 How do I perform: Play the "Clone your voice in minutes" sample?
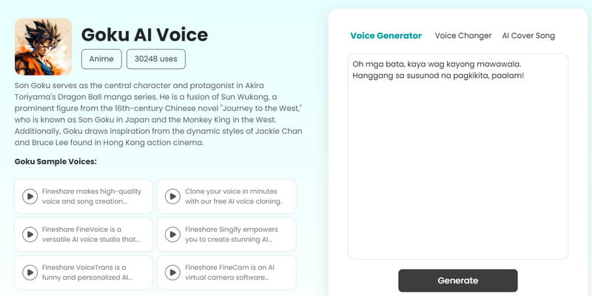point(172,196)
